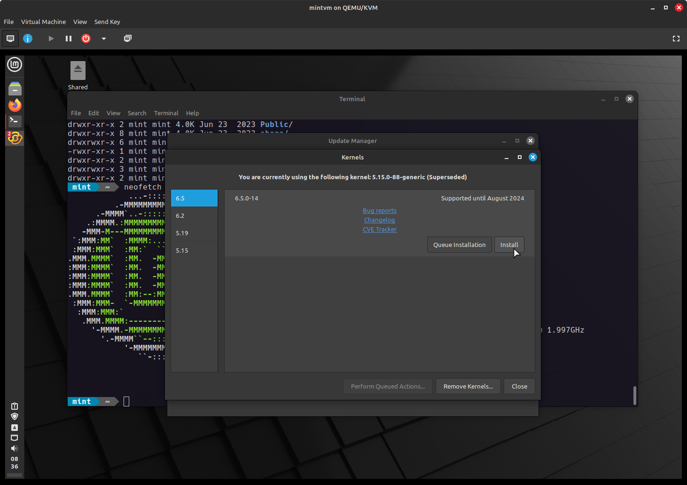The height and width of the screenshot is (485, 687).
Task: Select the 5.15 kernel series
Action: click(x=194, y=250)
